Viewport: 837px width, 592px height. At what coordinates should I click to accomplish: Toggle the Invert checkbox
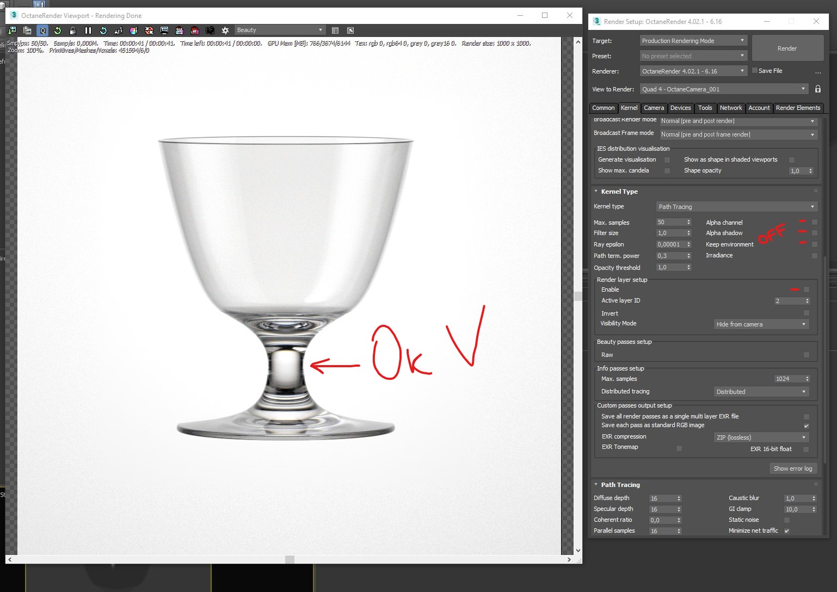pos(807,313)
